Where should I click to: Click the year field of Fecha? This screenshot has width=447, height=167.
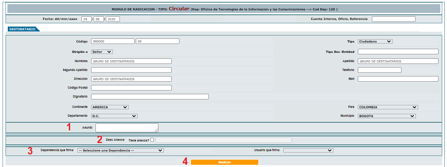(x=112, y=19)
